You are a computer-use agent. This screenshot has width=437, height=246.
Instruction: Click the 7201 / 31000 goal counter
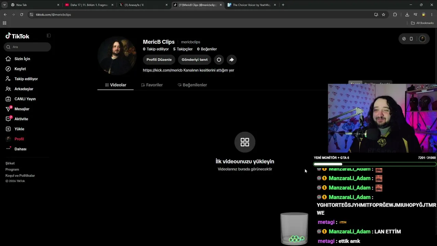pyautogui.click(x=427, y=158)
